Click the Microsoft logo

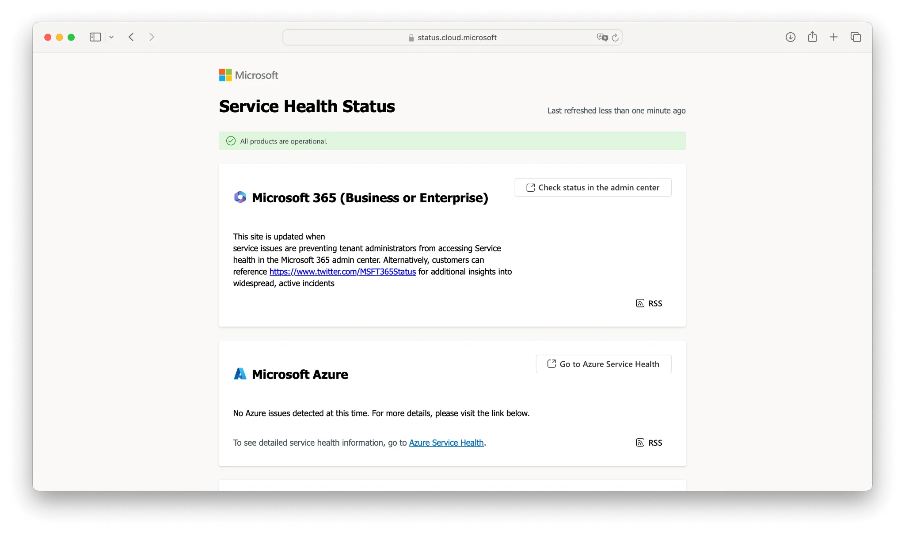[225, 75]
